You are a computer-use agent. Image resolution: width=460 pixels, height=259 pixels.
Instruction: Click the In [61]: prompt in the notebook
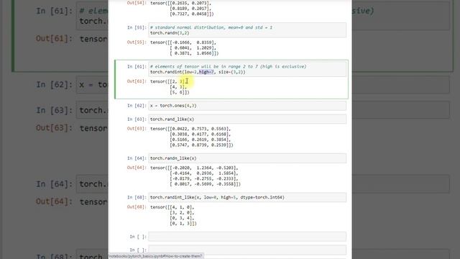click(x=137, y=67)
